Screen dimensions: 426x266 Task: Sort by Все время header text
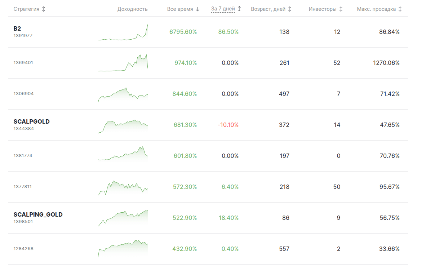180,9
